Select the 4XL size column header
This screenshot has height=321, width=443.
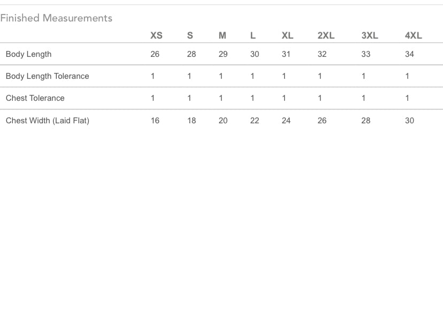coord(414,35)
